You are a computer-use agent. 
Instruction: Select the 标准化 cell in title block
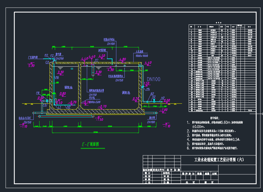tap(166, 173)
